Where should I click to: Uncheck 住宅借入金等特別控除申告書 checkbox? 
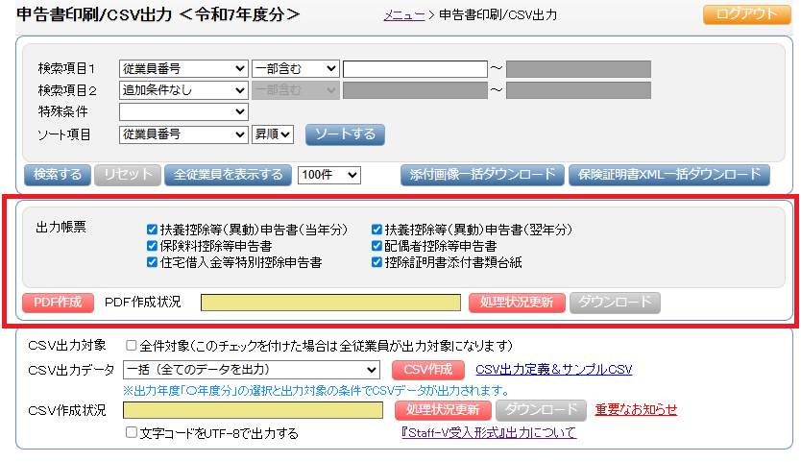pos(152,262)
